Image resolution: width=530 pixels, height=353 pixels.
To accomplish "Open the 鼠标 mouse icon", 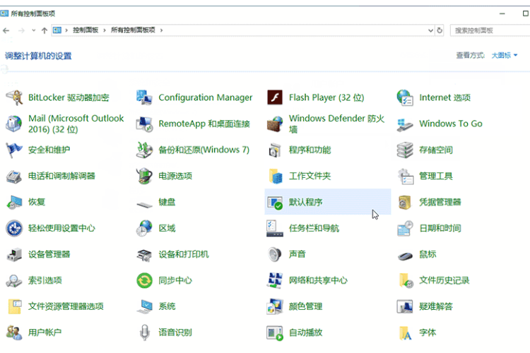I will coord(405,256).
